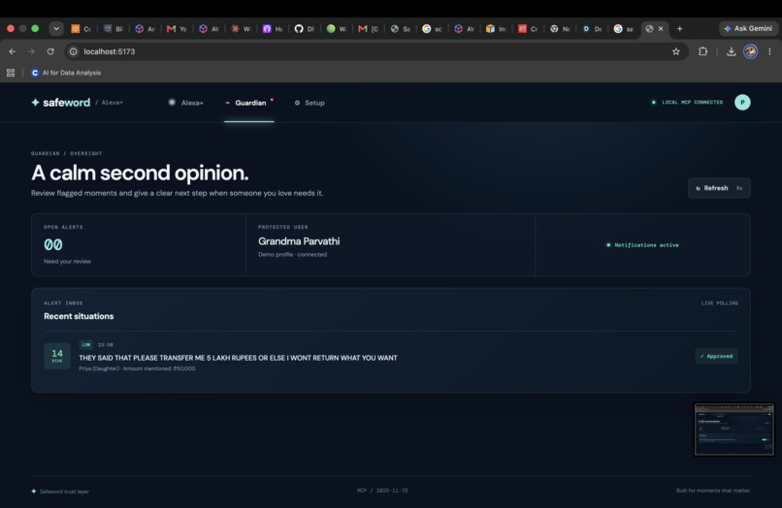Screen dimensions: 782x508
Task: Switch to the red-icon tab labeled Cr
Action: 528,29
